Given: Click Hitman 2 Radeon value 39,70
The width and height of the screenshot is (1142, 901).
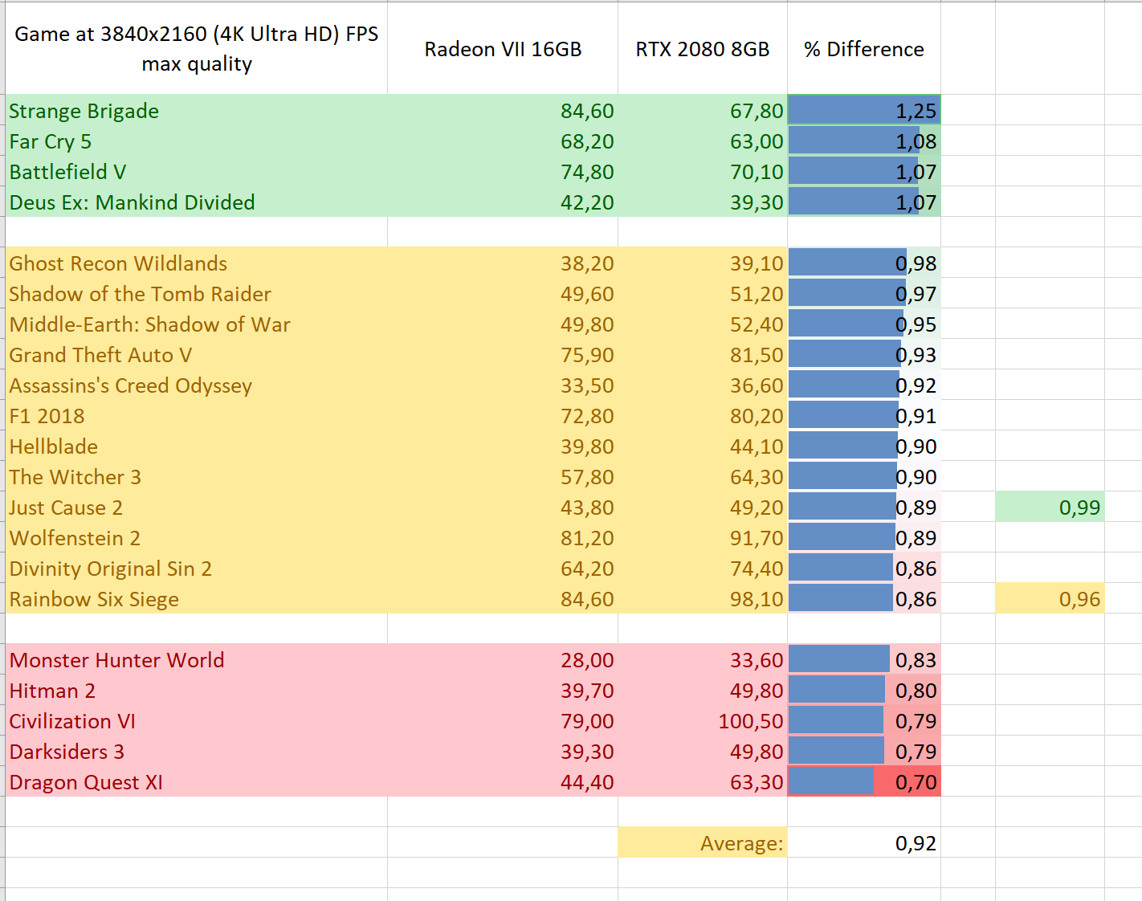Looking at the screenshot, I should point(503,690).
